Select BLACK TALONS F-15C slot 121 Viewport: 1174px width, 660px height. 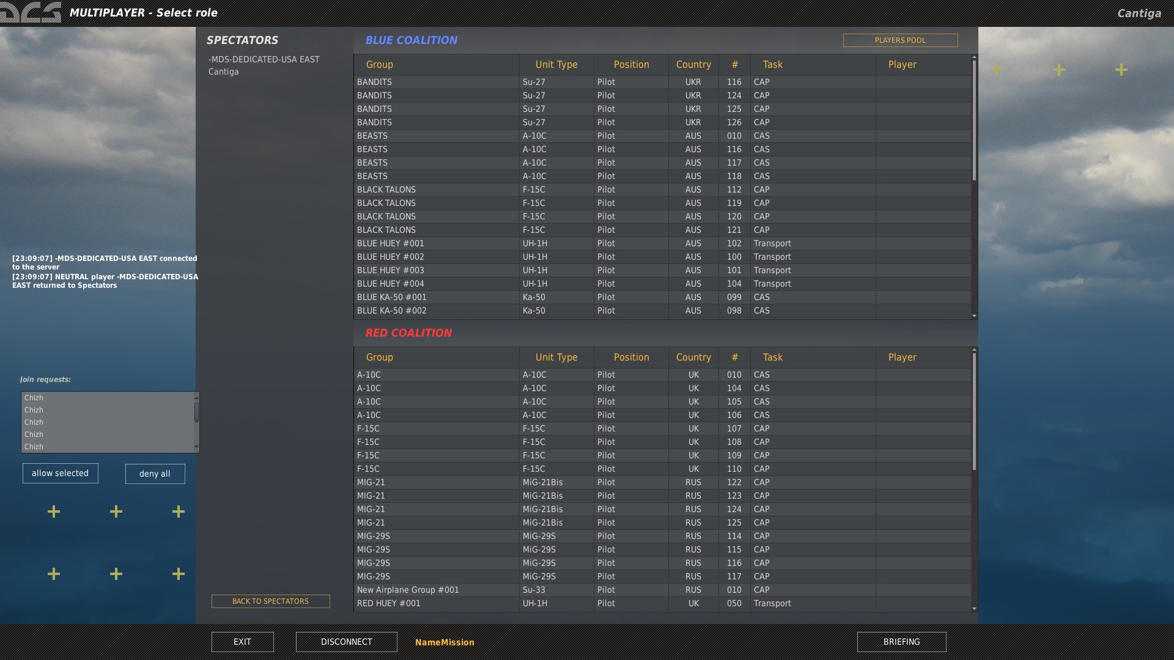click(662, 230)
